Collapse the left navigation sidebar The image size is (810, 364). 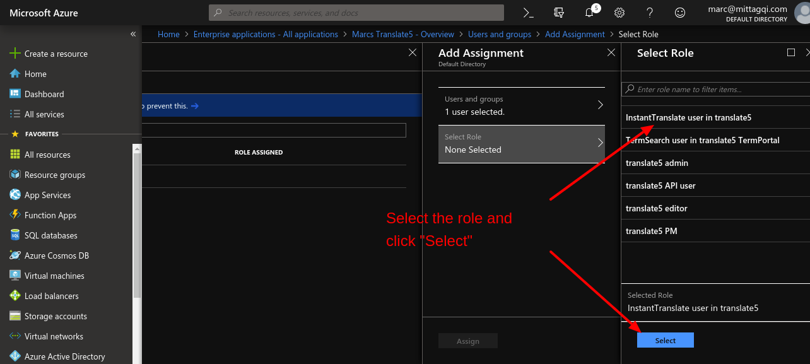[133, 34]
